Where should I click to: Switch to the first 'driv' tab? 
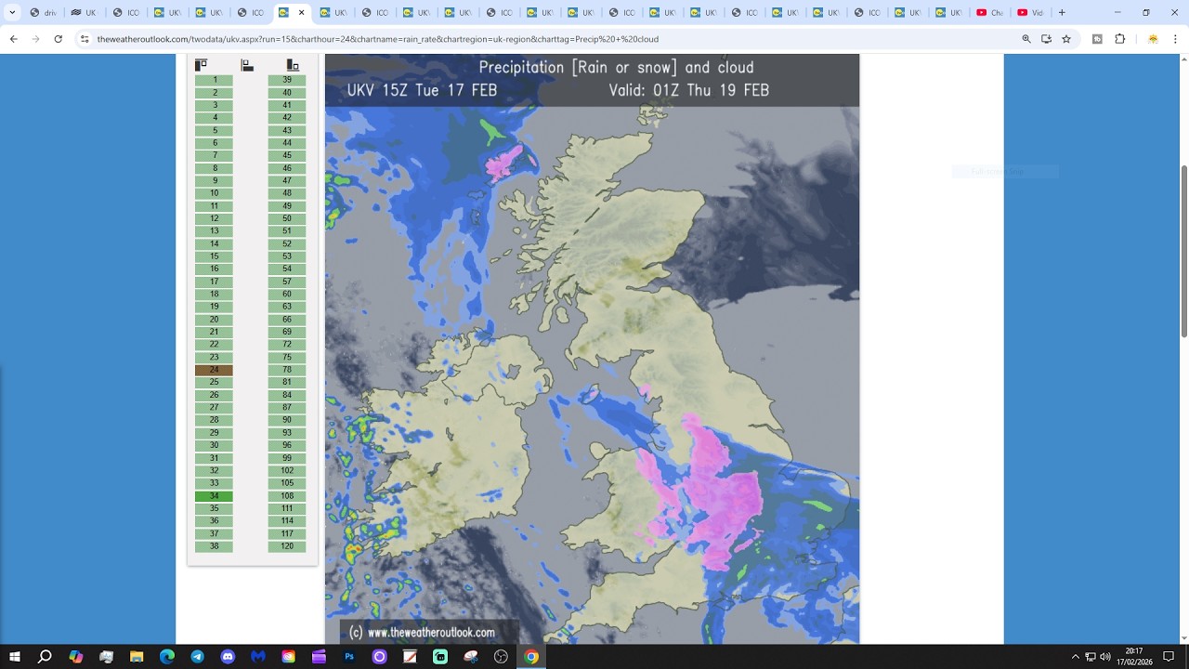pos(44,12)
